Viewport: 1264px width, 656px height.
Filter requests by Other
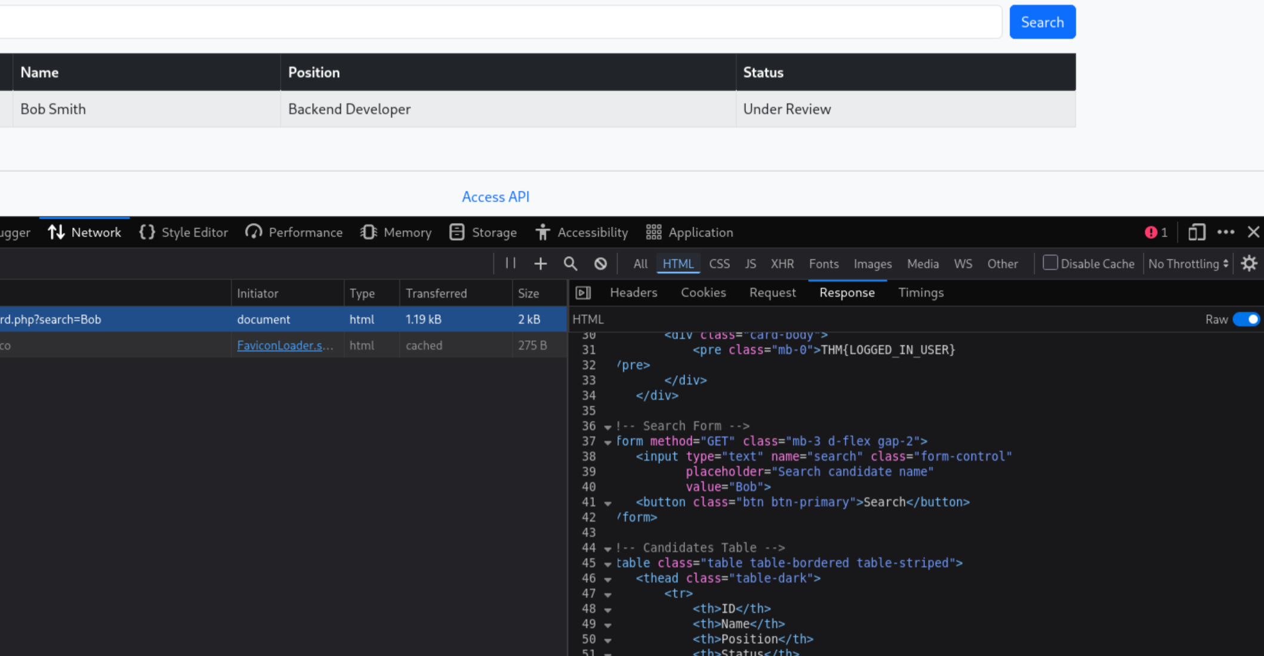tap(1002, 264)
